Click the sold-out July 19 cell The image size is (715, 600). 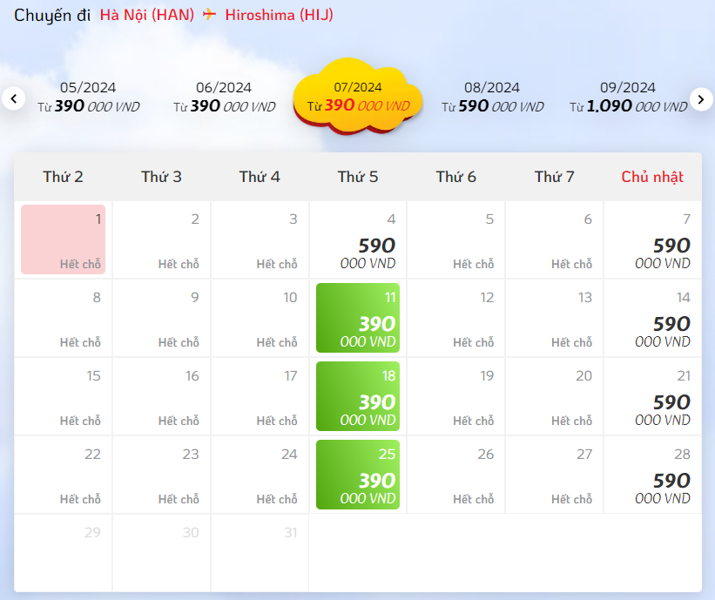click(x=456, y=396)
